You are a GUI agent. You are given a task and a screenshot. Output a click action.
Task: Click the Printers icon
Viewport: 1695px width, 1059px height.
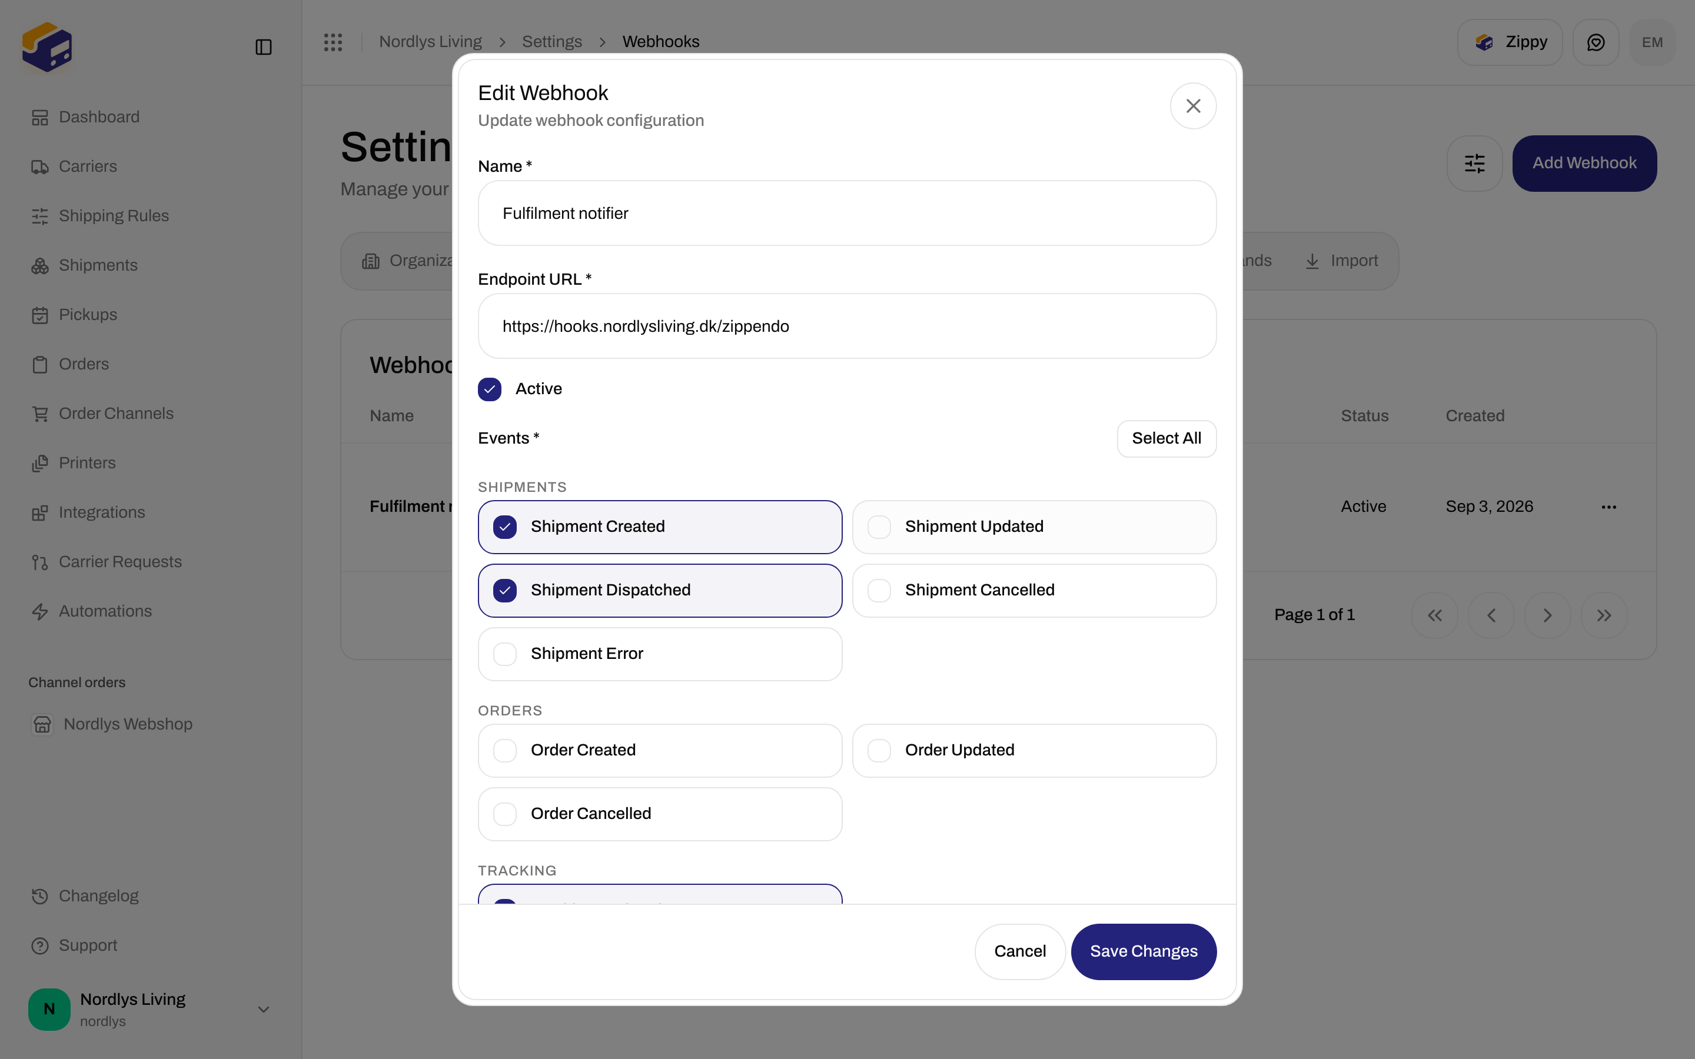[40, 463]
